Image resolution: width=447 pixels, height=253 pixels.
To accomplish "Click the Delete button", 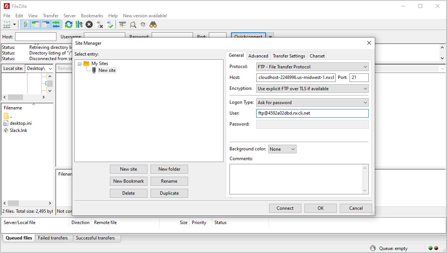I will click(129, 193).
